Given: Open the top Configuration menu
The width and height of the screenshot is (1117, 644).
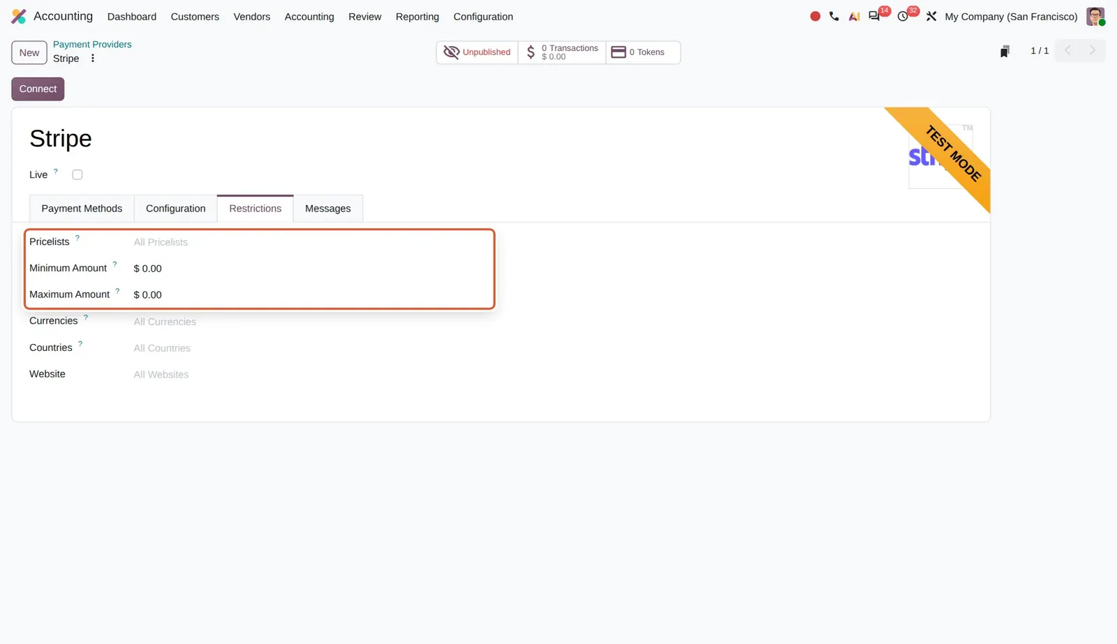Looking at the screenshot, I should point(483,17).
